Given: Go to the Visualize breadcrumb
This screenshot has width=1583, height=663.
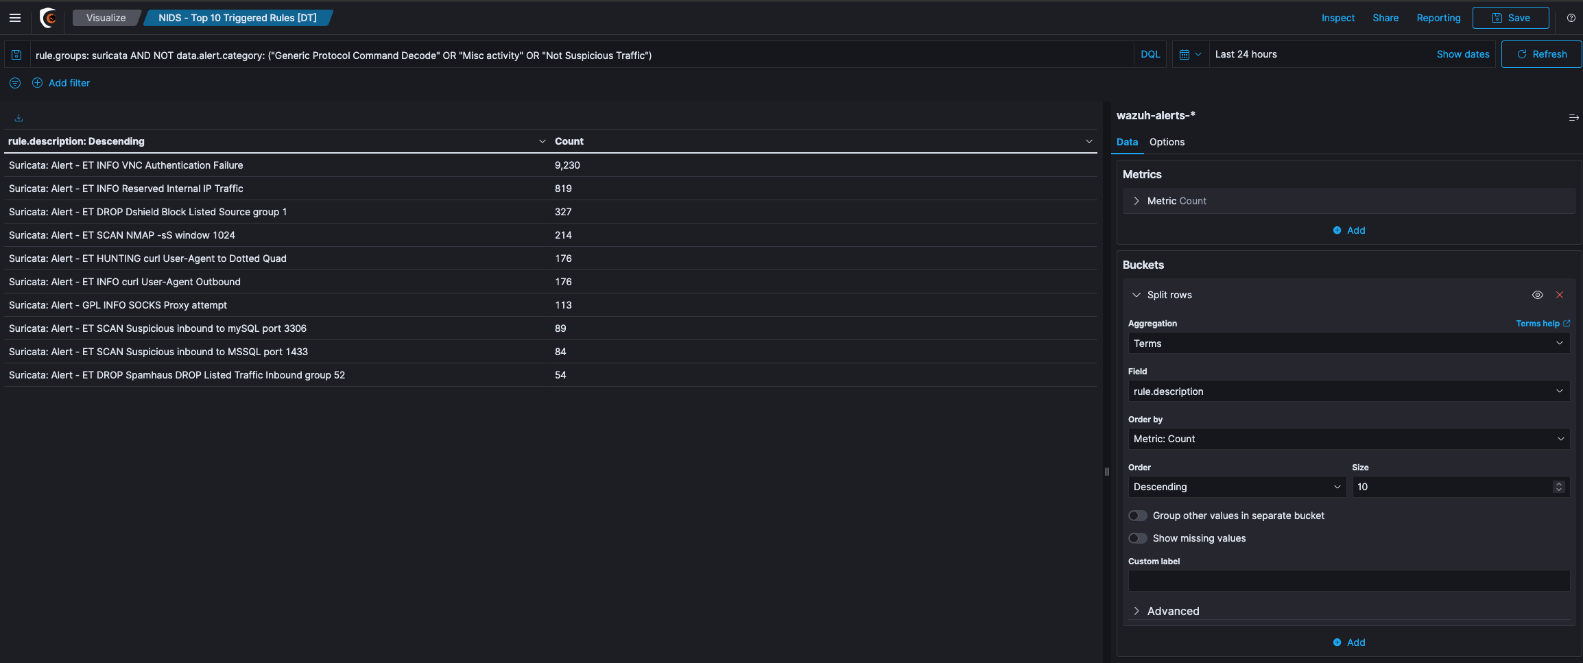Looking at the screenshot, I should coord(106,18).
